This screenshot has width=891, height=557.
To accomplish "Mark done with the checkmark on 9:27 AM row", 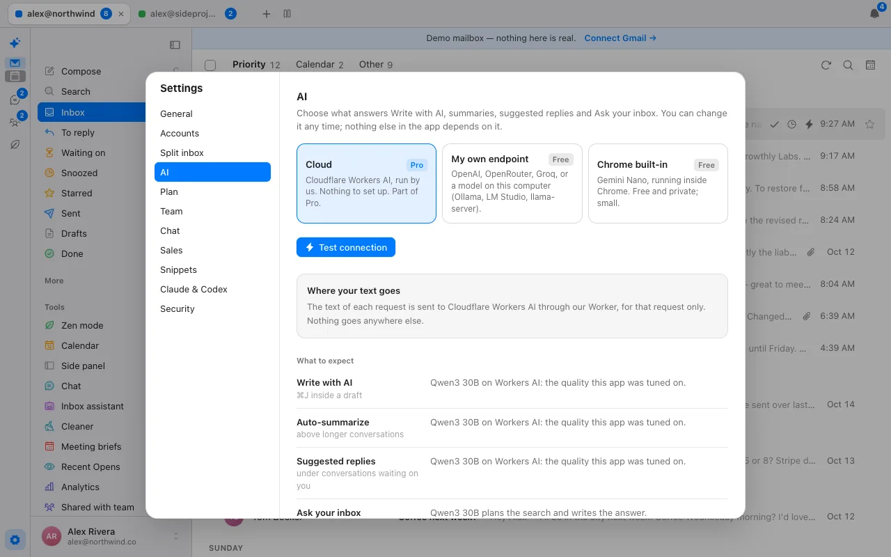I will pos(775,124).
